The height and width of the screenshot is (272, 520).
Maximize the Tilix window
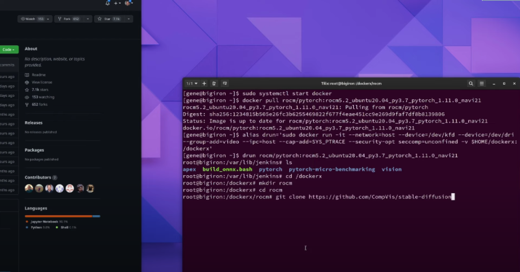click(504, 84)
